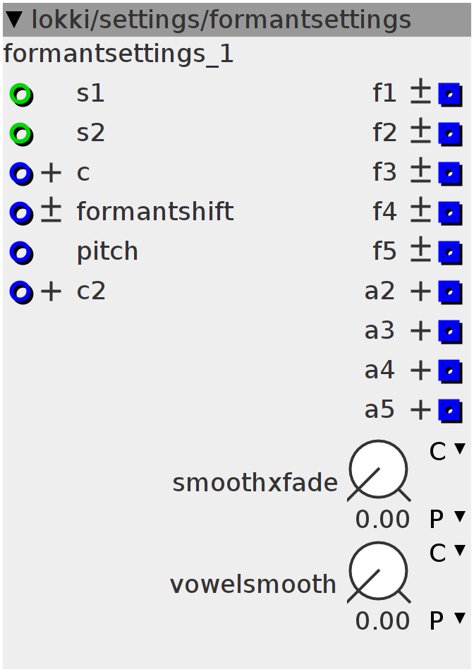Collapse the lokki/settings/formantsettings header triangle
This screenshot has height=672, width=474.
[x=15, y=20]
